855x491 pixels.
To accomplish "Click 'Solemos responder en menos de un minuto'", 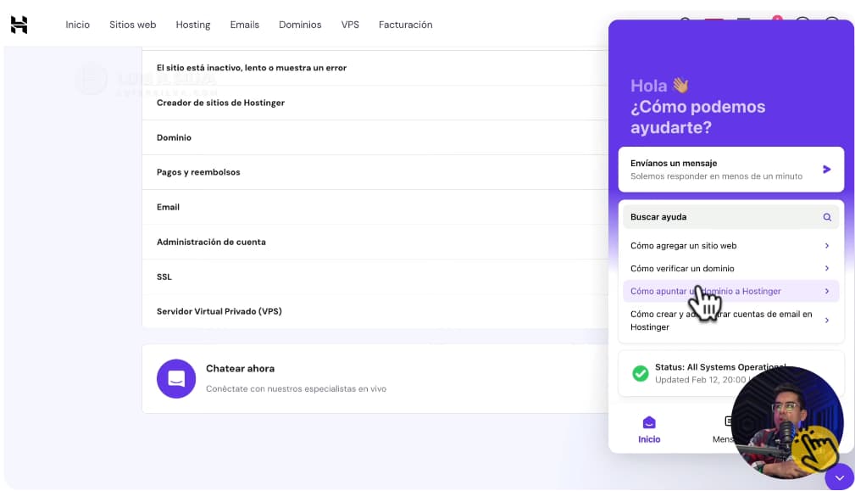I will coord(716,176).
